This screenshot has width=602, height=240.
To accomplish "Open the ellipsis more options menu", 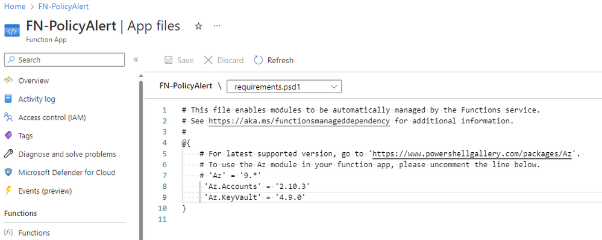I will coord(217,26).
